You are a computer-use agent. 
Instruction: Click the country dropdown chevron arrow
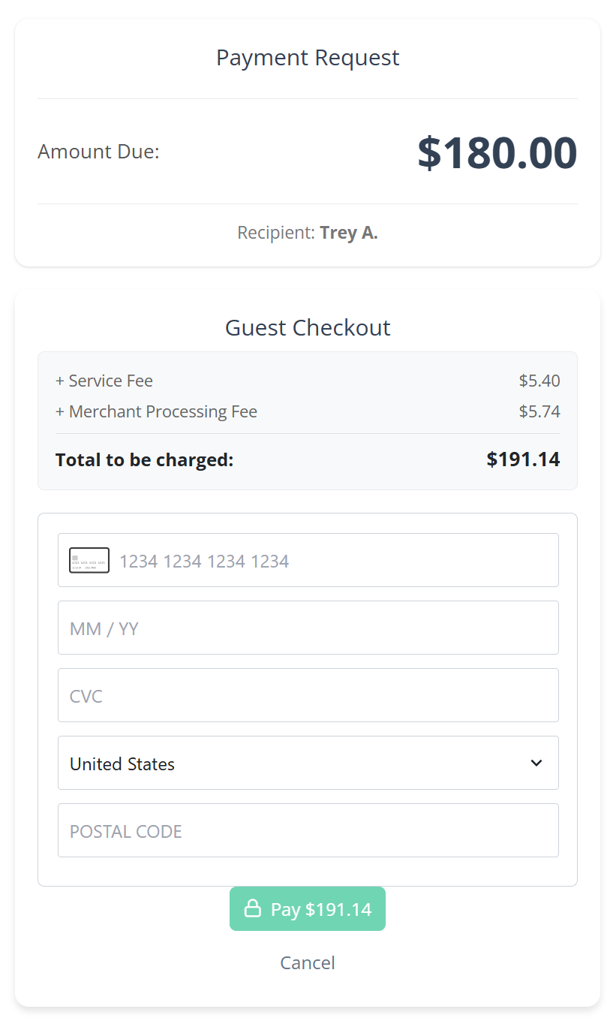point(536,763)
